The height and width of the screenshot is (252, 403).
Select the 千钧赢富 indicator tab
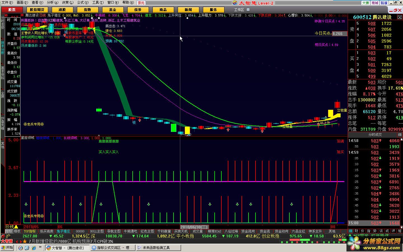[164, 231]
